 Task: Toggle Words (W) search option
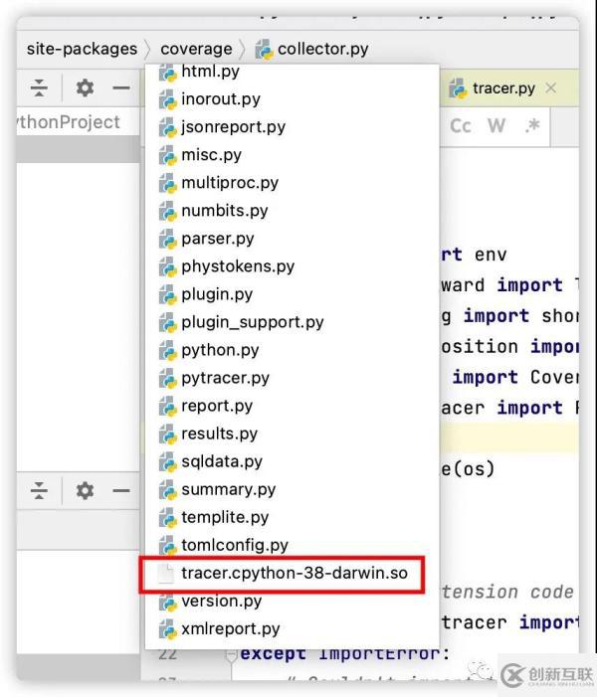click(x=497, y=126)
